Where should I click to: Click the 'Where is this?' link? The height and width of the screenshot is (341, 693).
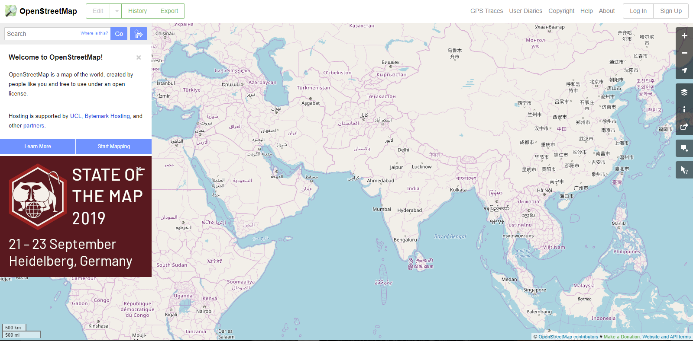[x=94, y=33]
